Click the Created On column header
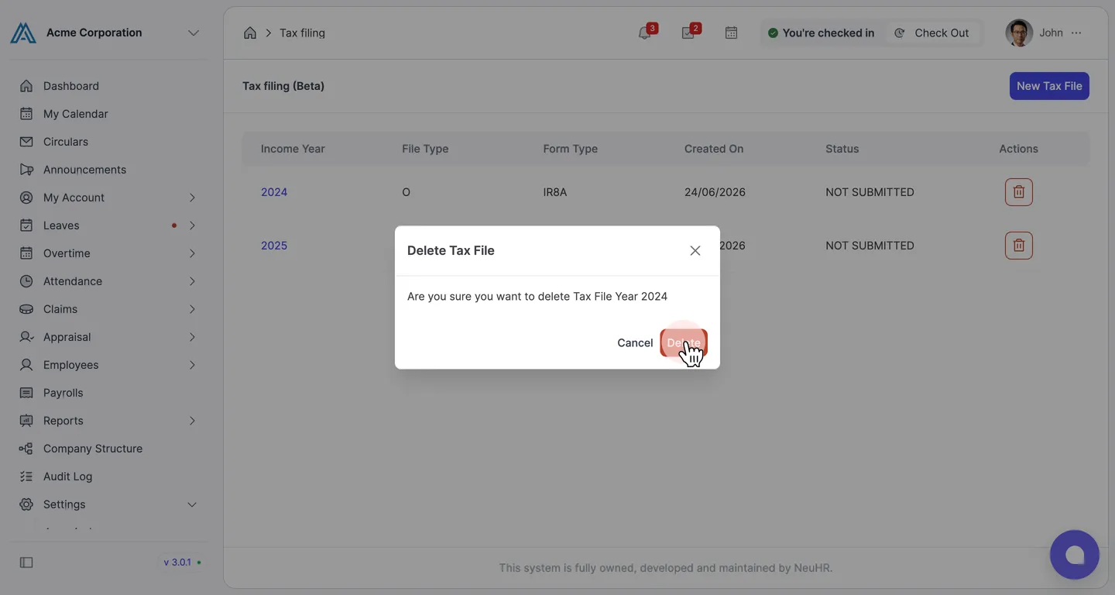Viewport: 1115px width, 595px height. coord(714,149)
